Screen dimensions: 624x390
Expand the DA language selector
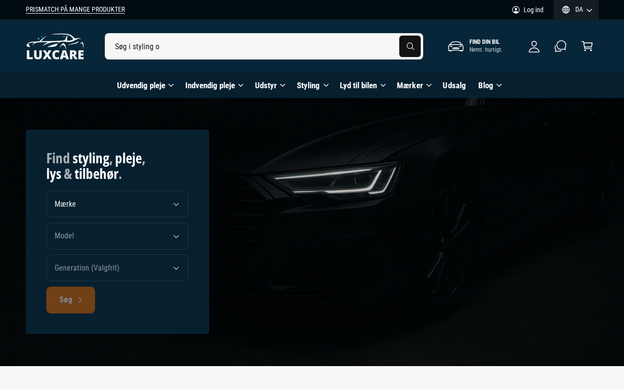click(x=576, y=10)
